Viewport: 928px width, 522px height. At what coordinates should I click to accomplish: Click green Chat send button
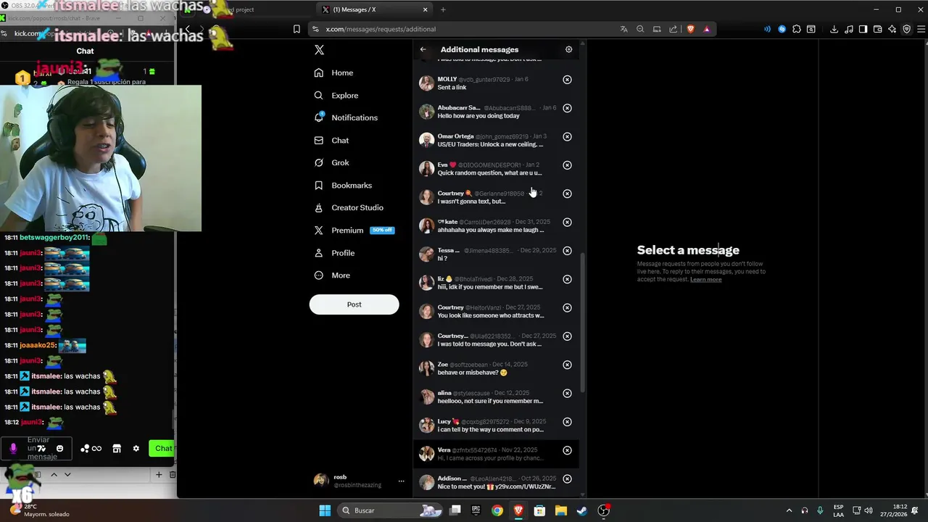(162, 448)
